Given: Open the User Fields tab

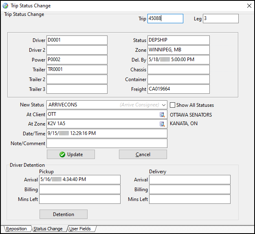Looking at the screenshot, I should coord(81,229).
